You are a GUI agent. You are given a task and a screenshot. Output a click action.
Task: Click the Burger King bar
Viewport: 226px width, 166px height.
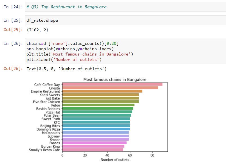[93, 146]
